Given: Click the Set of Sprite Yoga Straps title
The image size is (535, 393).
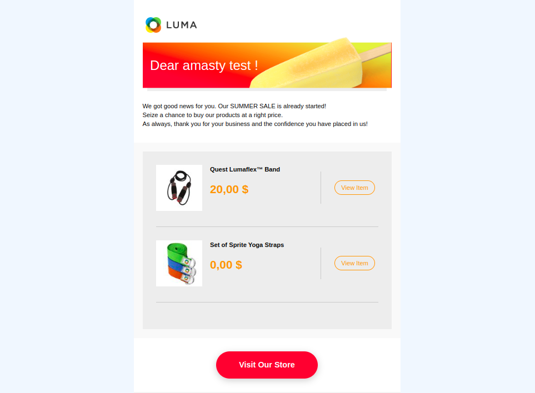Looking at the screenshot, I should [x=247, y=245].
